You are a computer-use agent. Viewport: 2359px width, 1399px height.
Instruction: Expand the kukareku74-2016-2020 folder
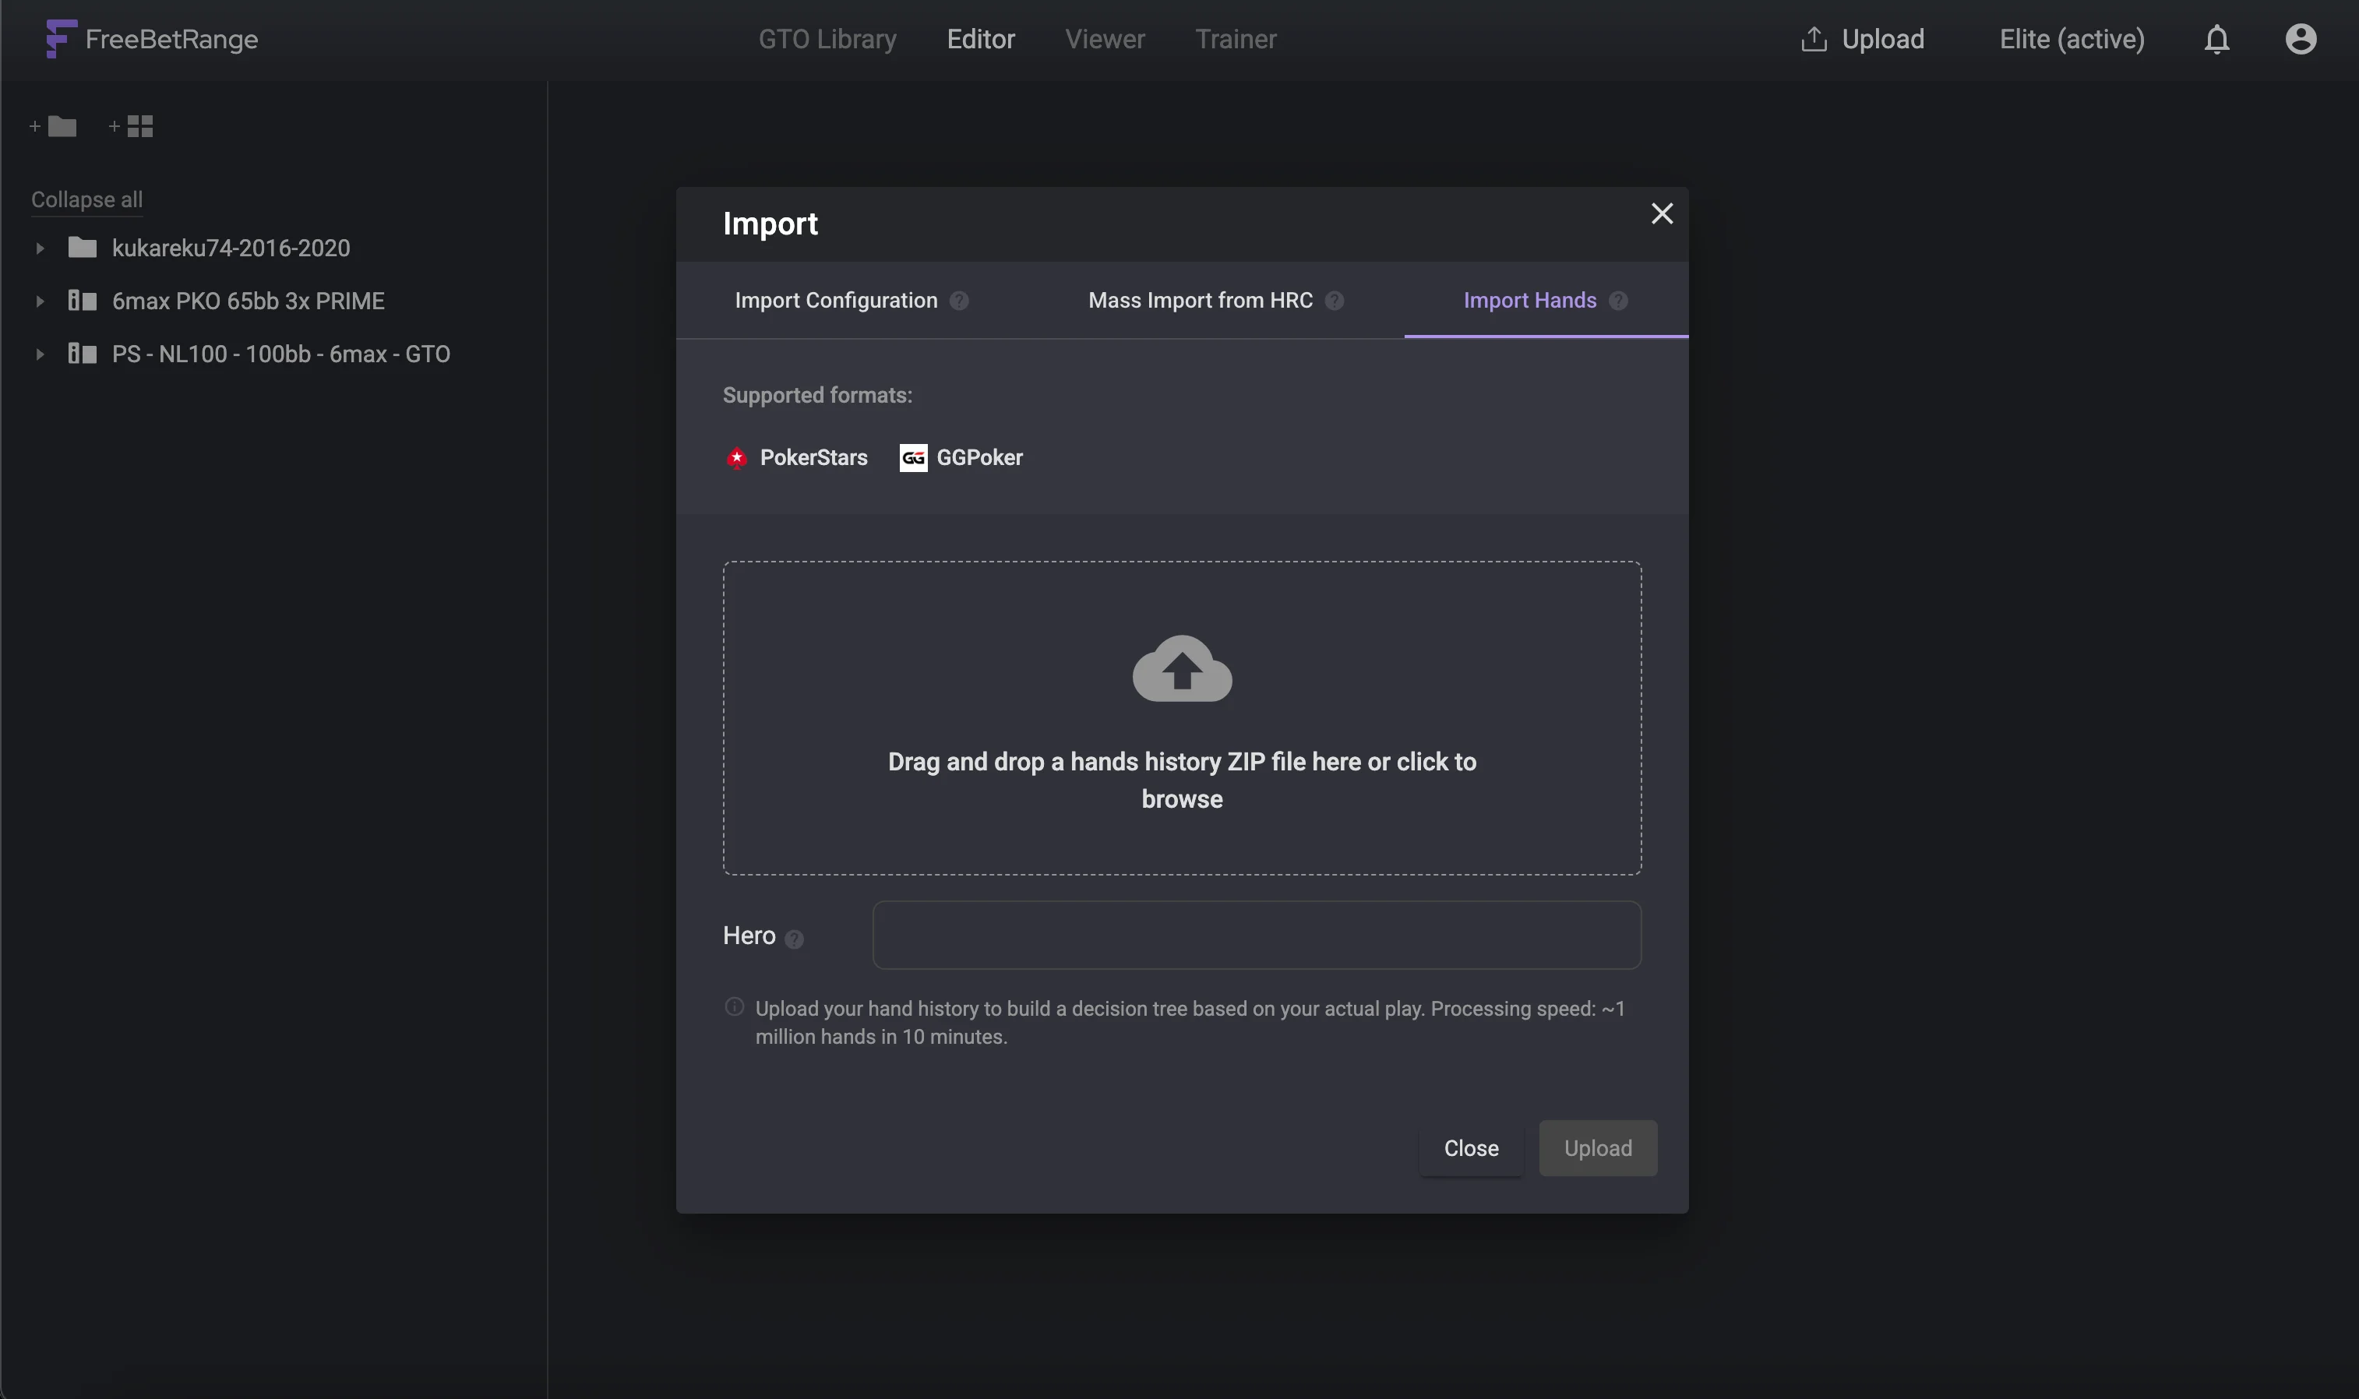point(40,249)
